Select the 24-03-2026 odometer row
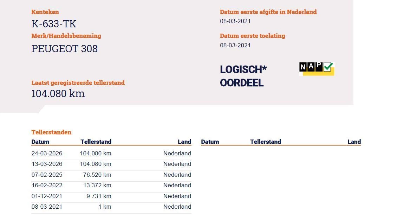The width and height of the screenshot is (398, 215). coord(111,153)
